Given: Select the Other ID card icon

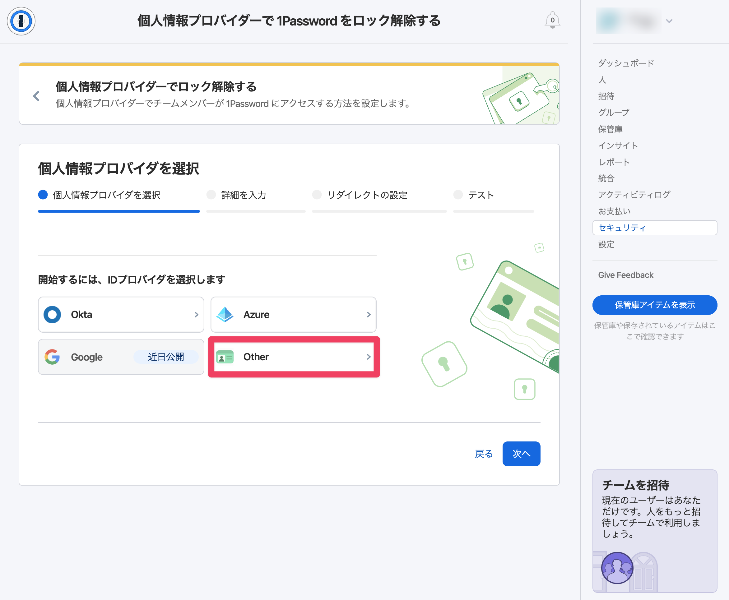Looking at the screenshot, I should pyautogui.click(x=225, y=357).
